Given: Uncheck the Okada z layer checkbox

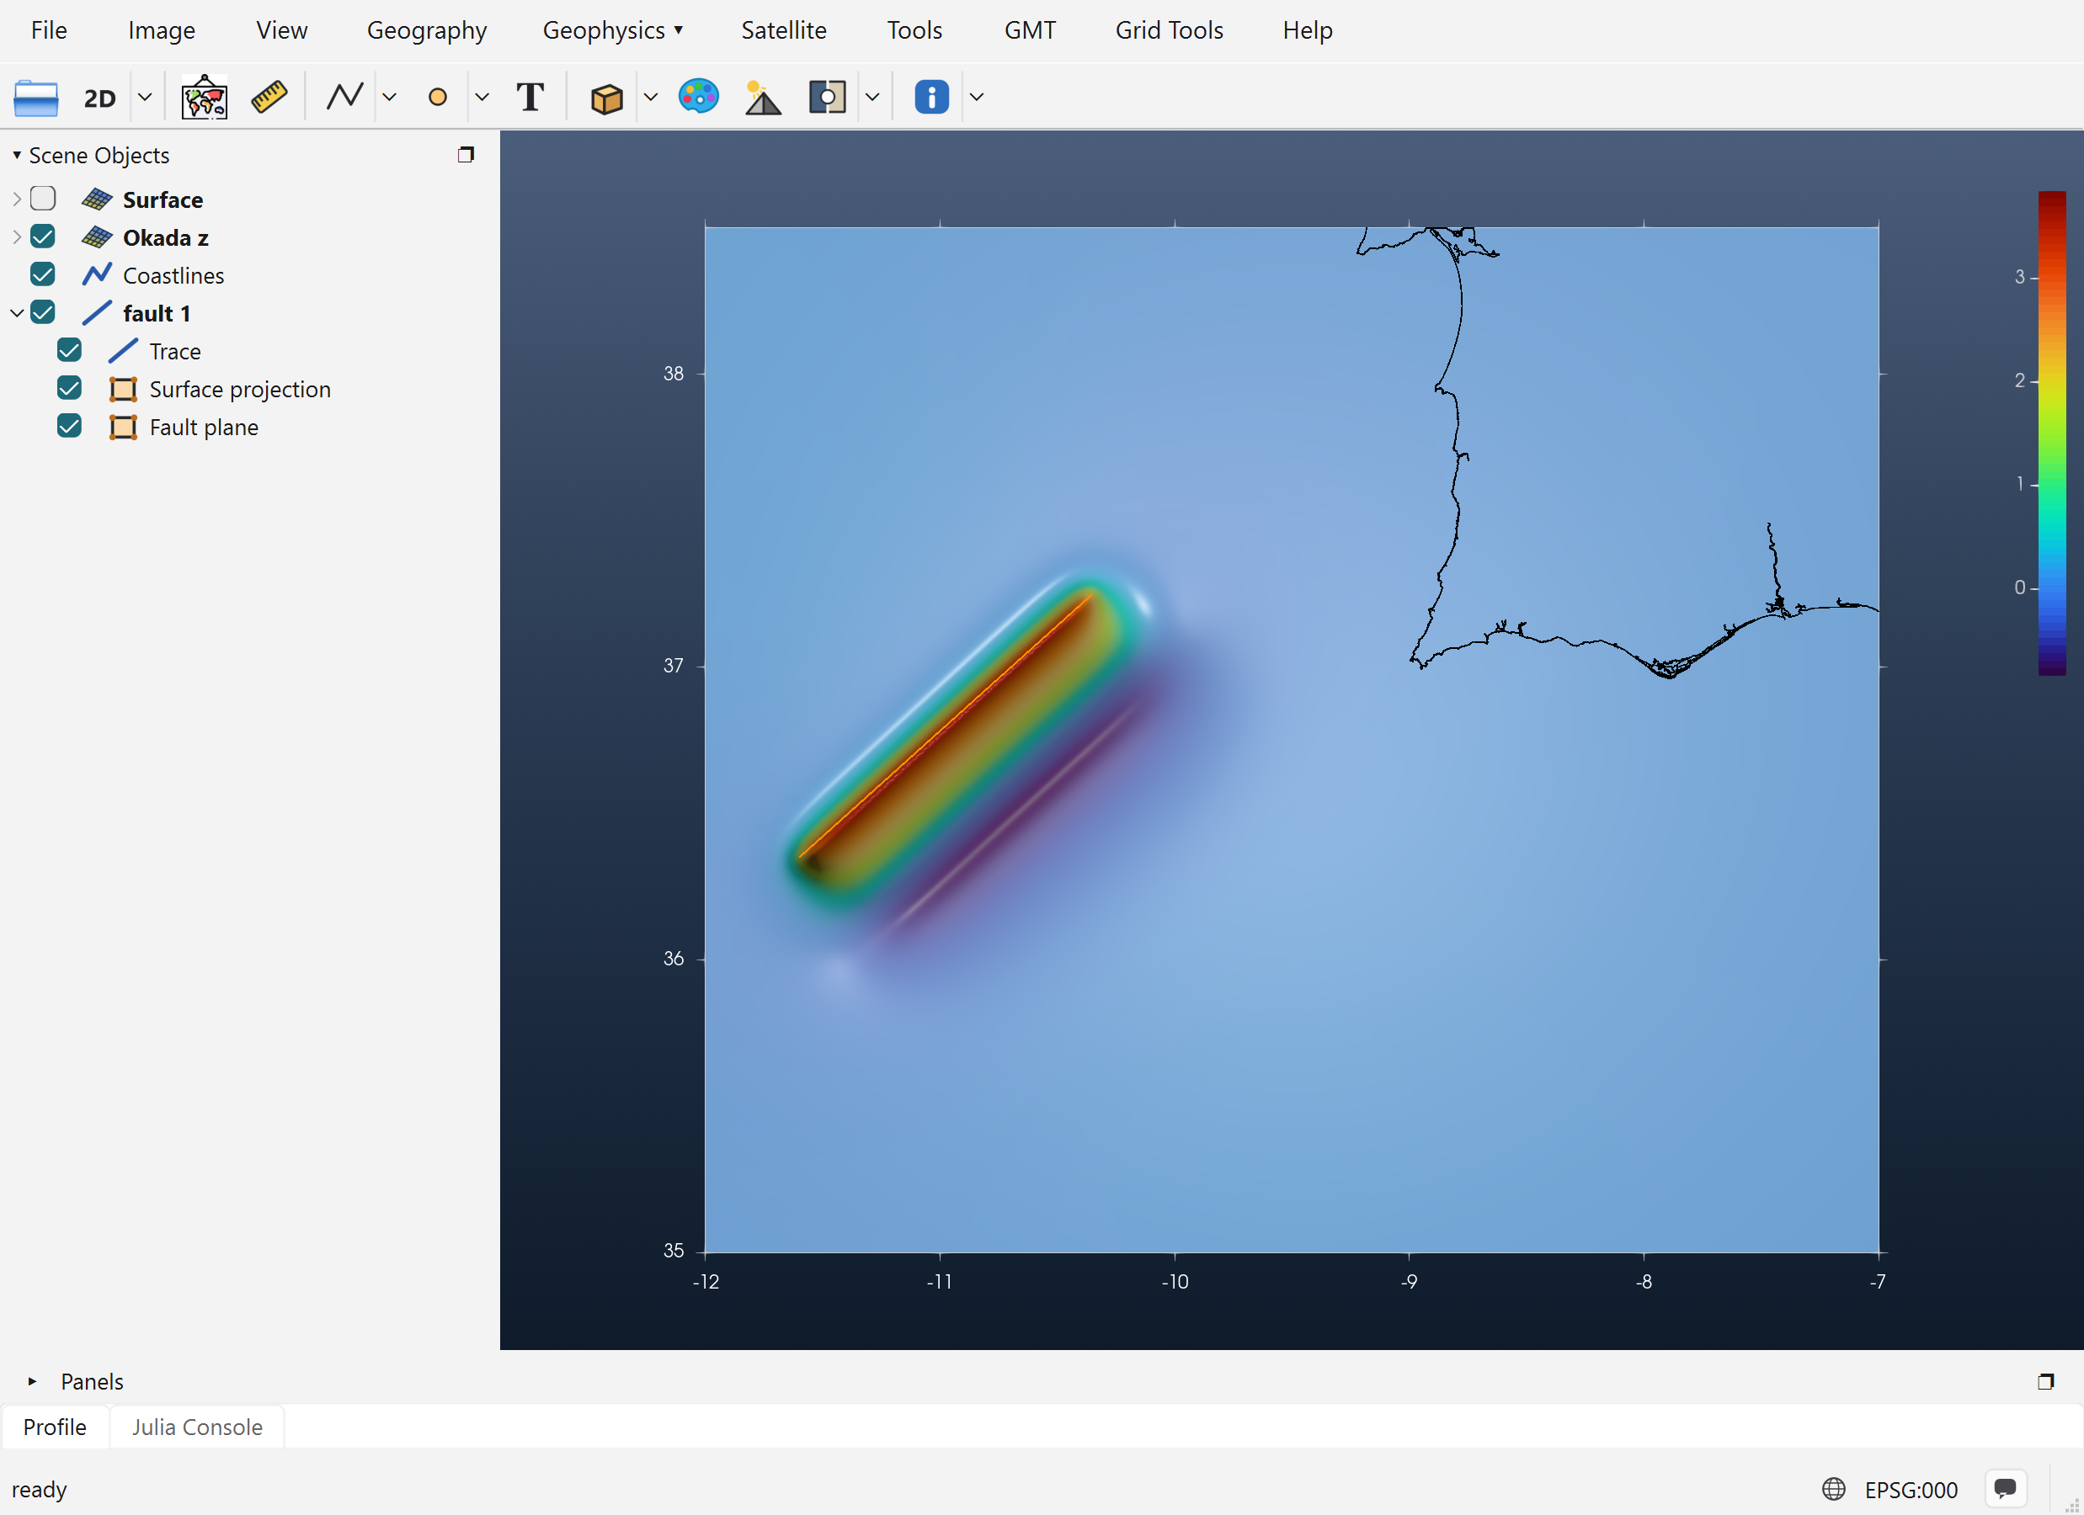Looking at the screenshot, I should 43,237.
